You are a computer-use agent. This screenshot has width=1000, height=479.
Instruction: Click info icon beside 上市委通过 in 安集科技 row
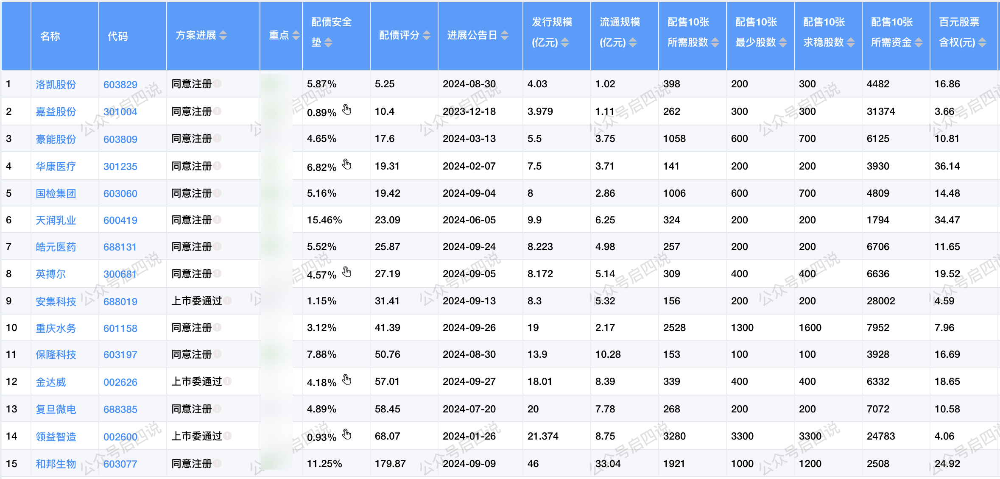click(x=228, y=301)
